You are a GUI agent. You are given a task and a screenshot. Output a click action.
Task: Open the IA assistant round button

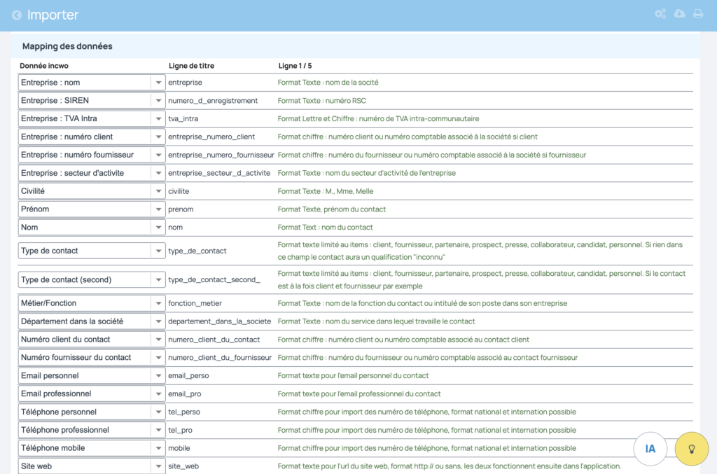pyautogui.click(x=650, y=448)
